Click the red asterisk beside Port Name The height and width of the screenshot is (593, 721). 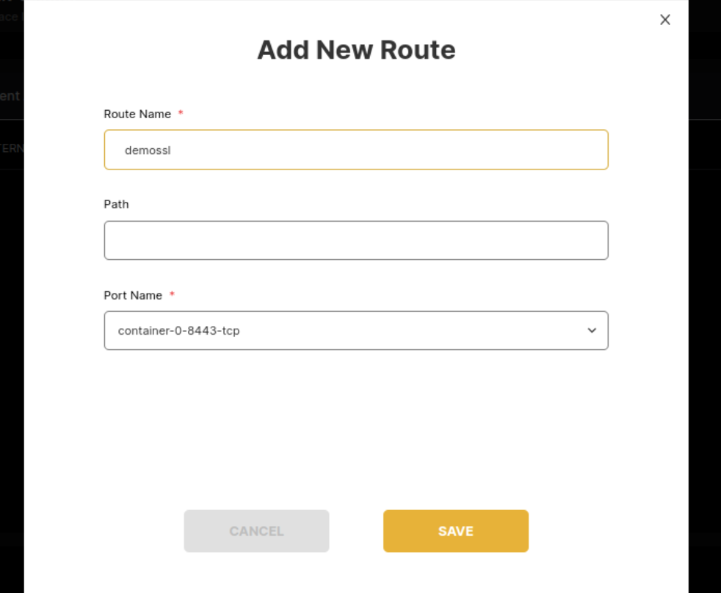pos(172,295)
